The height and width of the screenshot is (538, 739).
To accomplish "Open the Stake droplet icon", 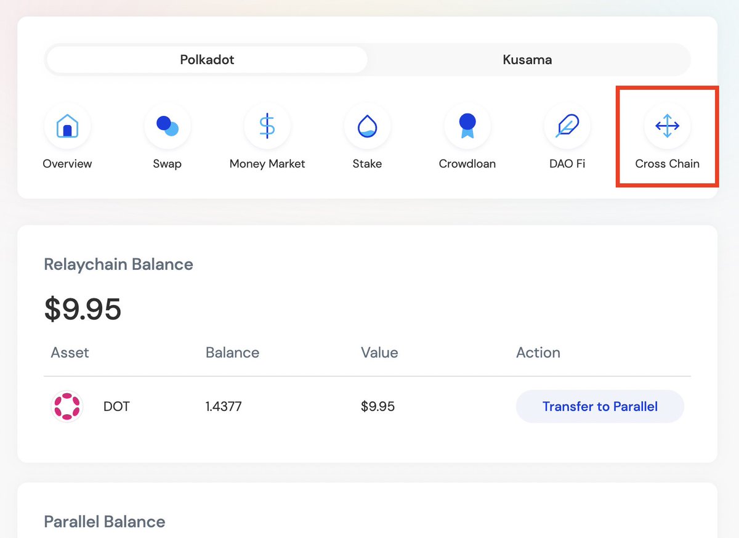I will [x=367, y=126].
